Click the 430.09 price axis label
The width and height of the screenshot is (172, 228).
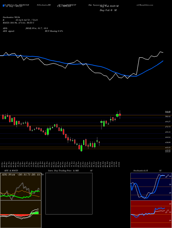[x=168, y=142]
